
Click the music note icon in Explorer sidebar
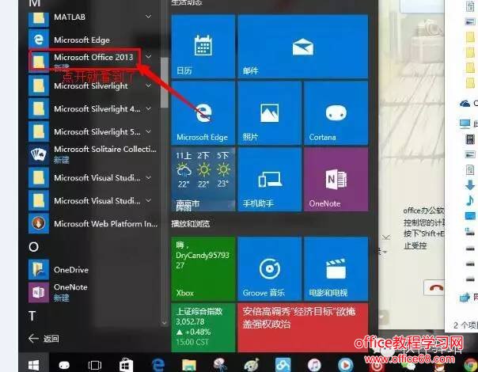[x=470, y=200]
